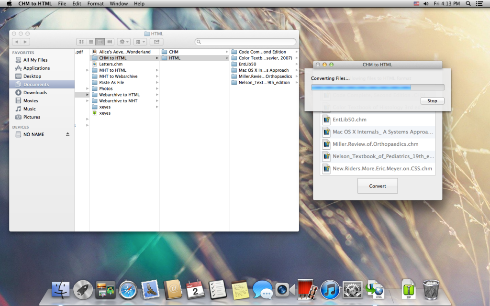Open iTunes music note in Dock
490x306 pixels.
[330, 290]
